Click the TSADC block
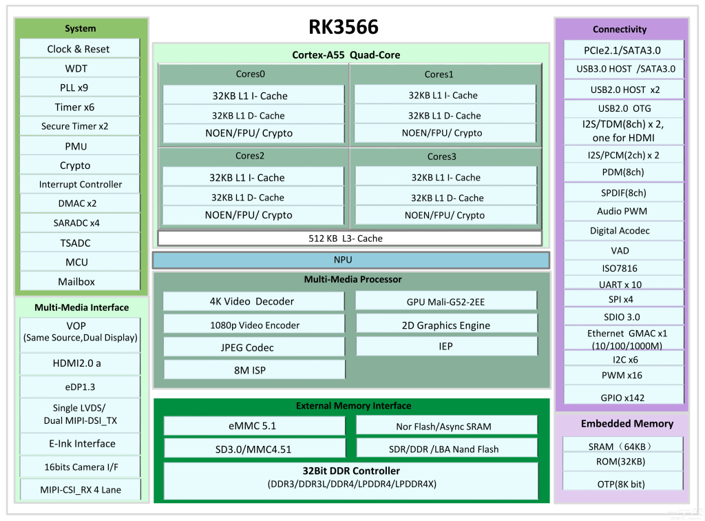Image resolution: width=705 pixels, height=521 pixels. click(80, 243)
